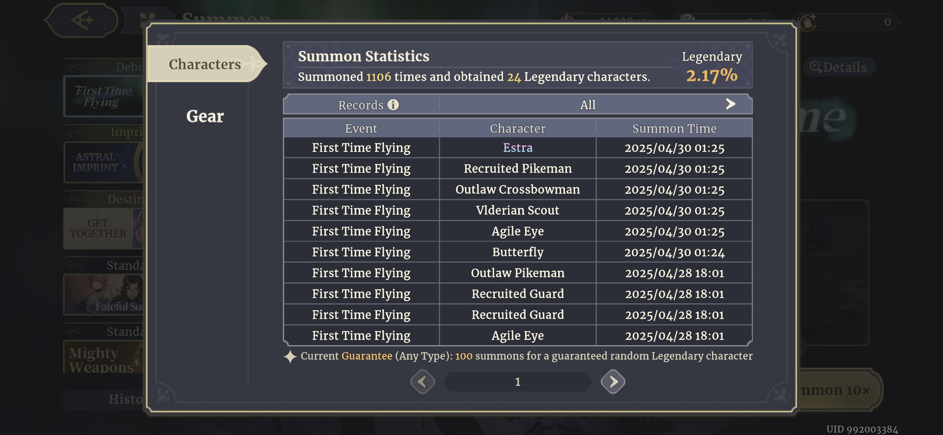Click the Fateful Summon standard banner

tap(104, 295)
